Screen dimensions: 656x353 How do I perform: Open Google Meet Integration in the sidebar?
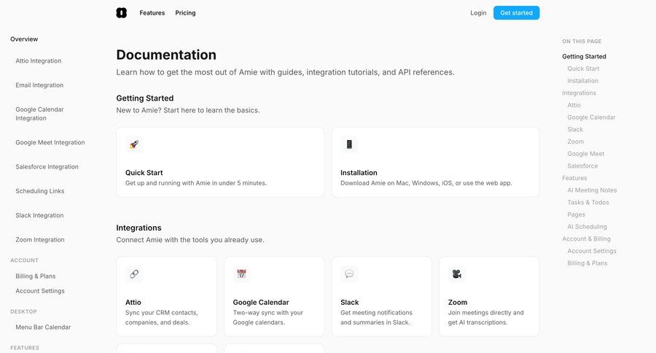pyautogui.click(x=50, y=142)
